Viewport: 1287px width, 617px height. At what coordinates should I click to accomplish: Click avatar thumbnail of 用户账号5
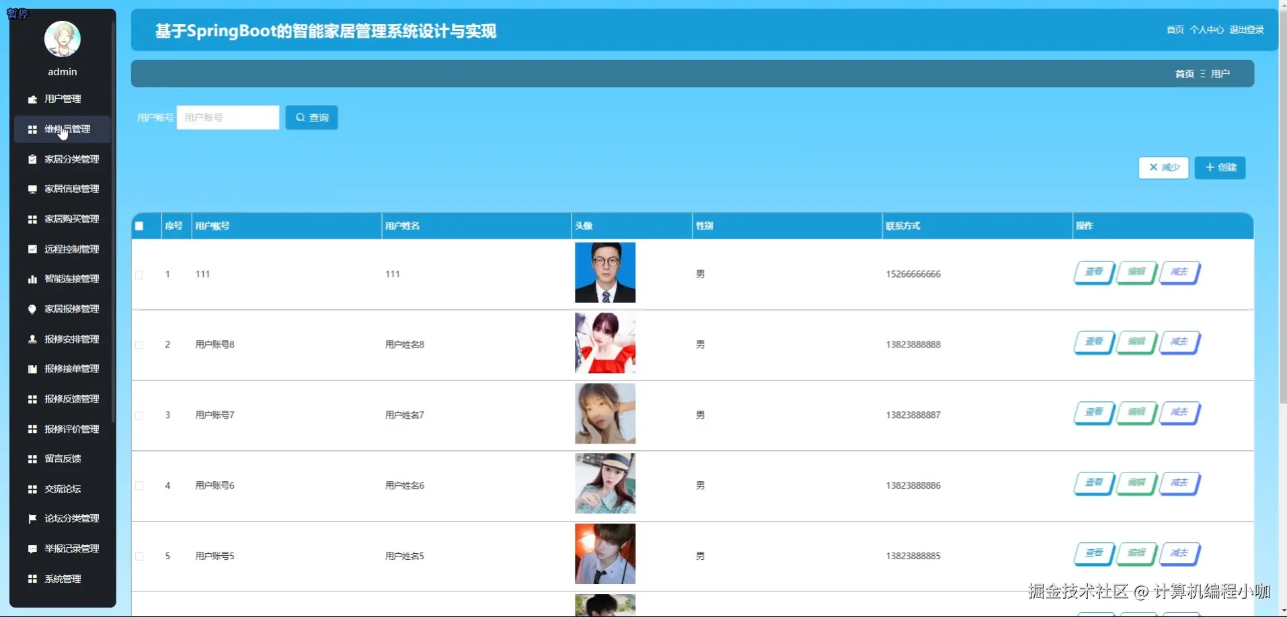point(605,554)
